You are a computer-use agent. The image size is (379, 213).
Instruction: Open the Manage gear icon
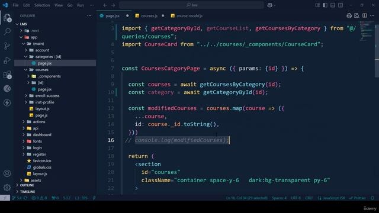pos(7,187)
